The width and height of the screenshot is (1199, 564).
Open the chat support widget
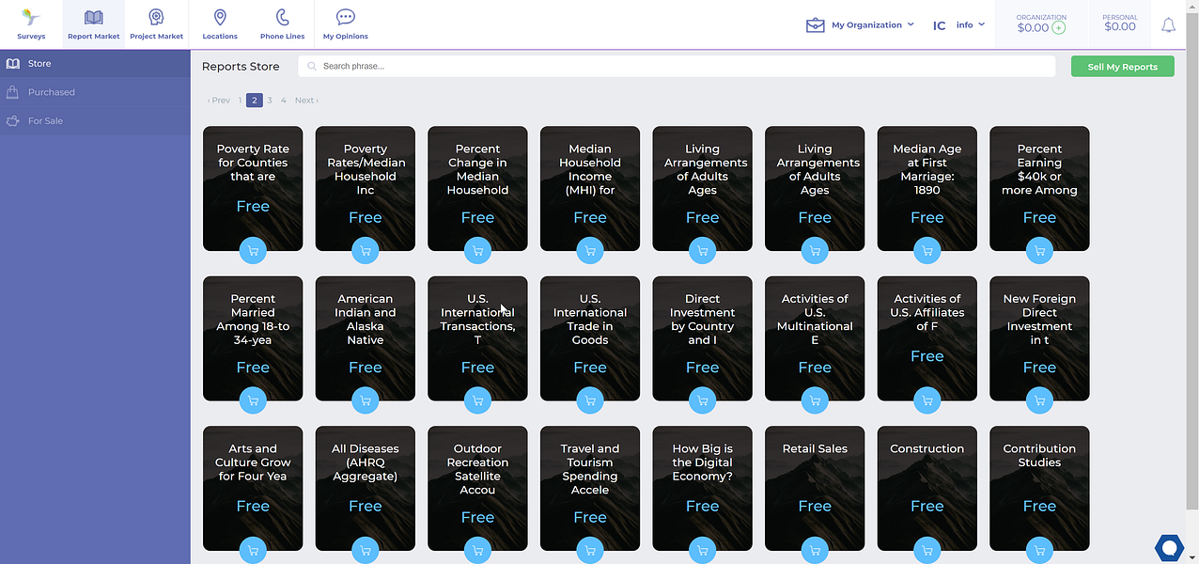point(1169,547)
